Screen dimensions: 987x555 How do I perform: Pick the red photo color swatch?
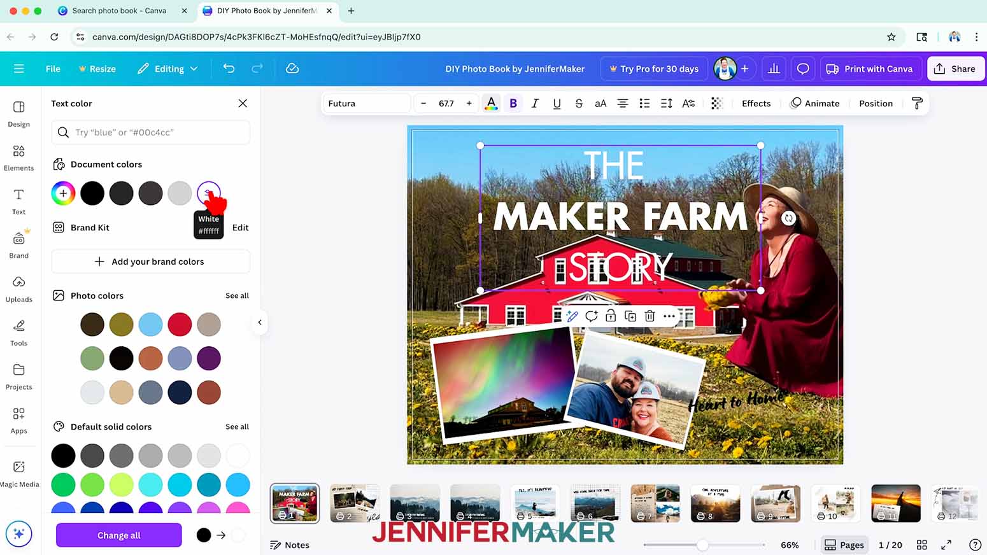point(180,324)
